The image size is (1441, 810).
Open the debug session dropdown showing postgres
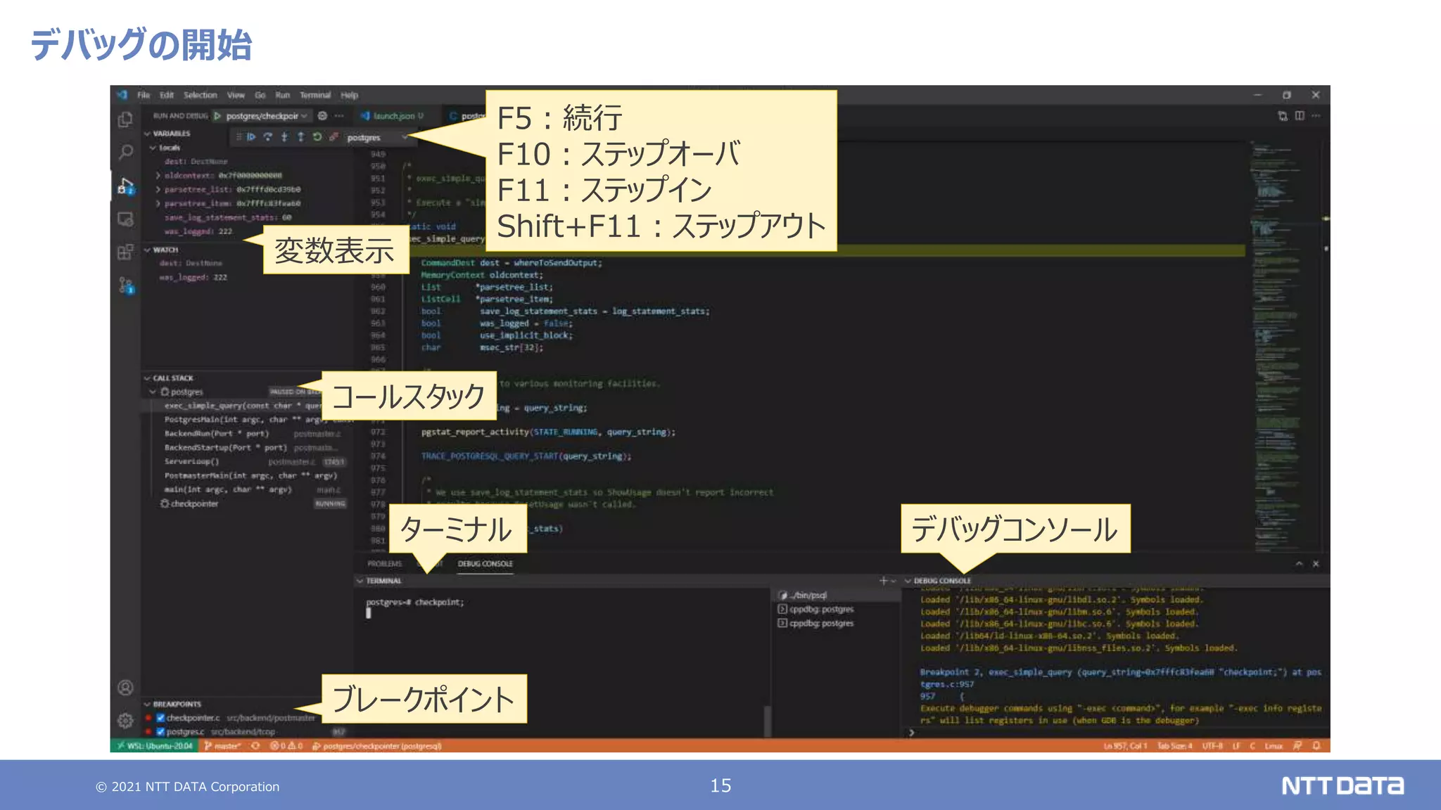click(377, 138)
